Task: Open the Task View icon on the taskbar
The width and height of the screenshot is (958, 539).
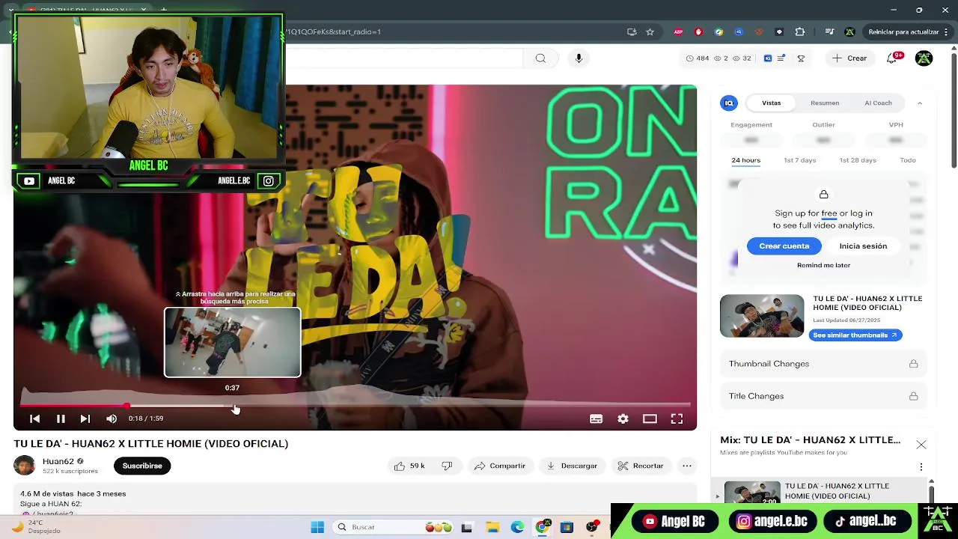Action: 467,527
